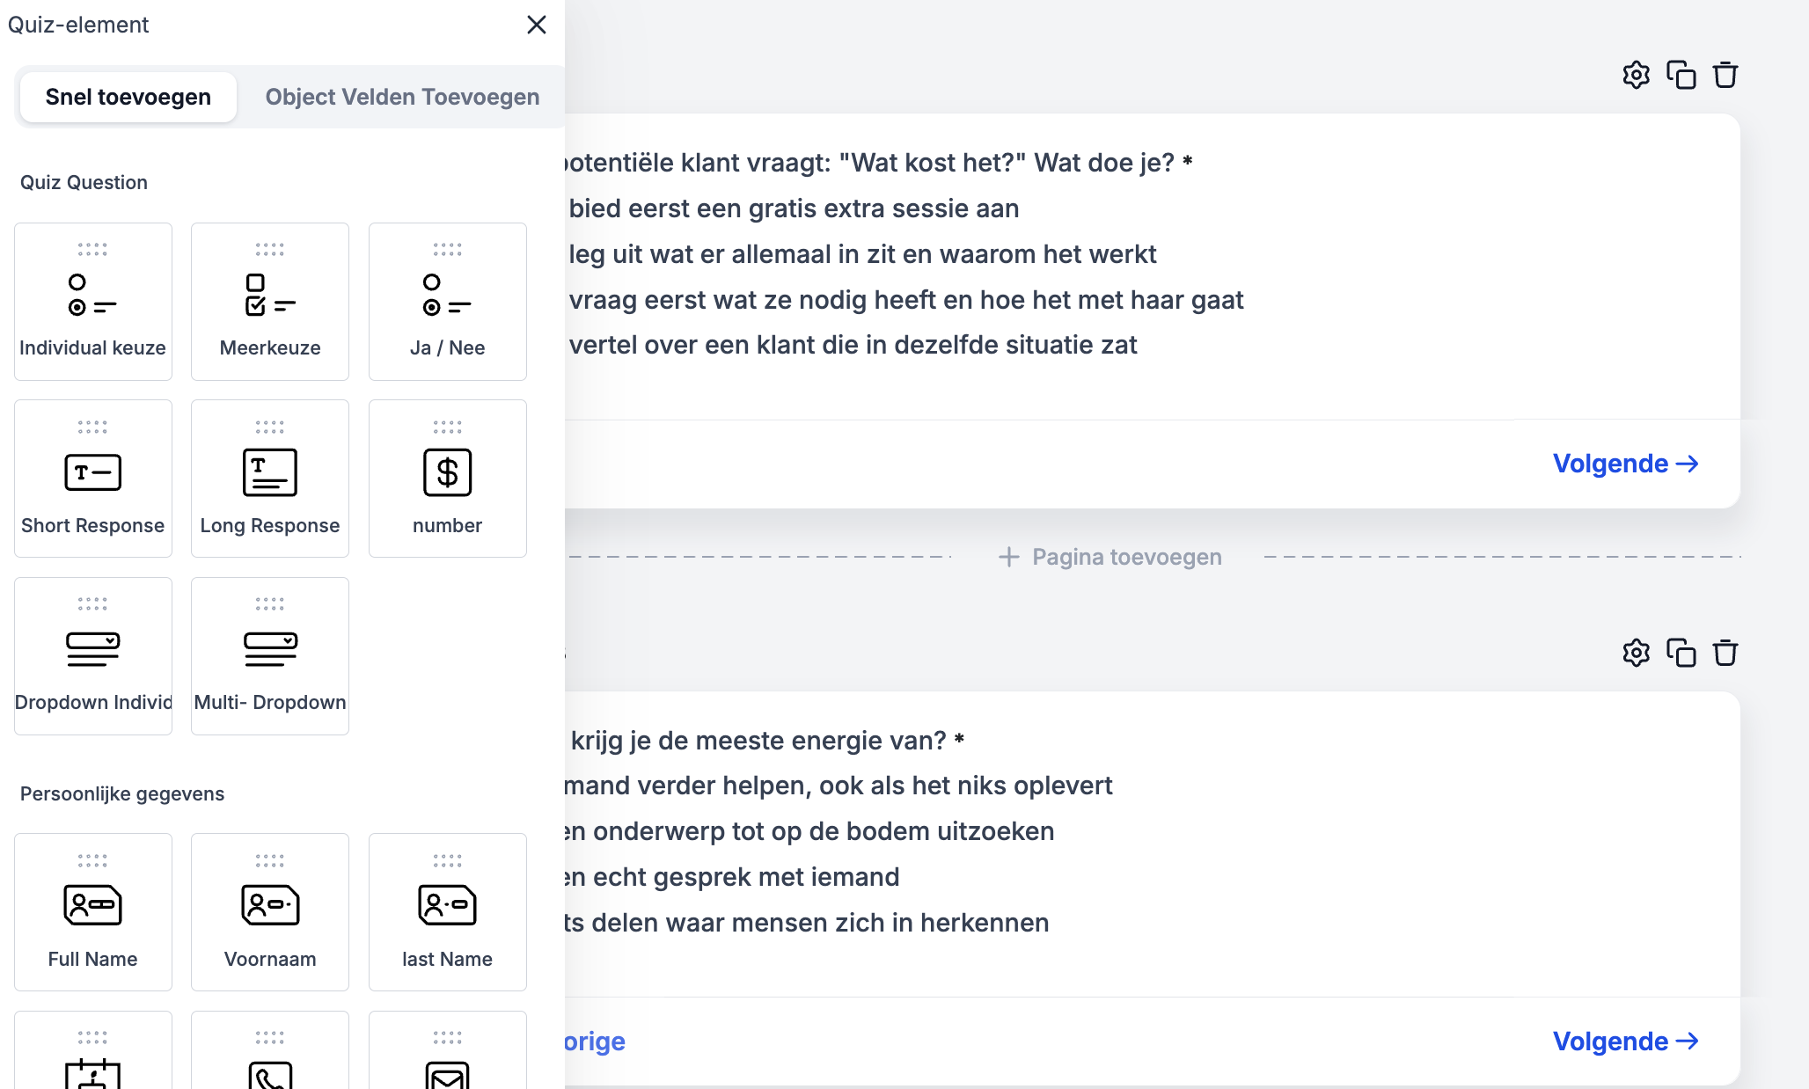The image size is (1809, 1089).
Task: Add the calendar date field element
Action: tap(92, 1050)
